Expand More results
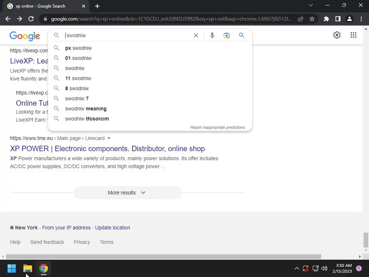Image resolution: width=369 pixels, height=277 pixels. [x=127, y=193]
